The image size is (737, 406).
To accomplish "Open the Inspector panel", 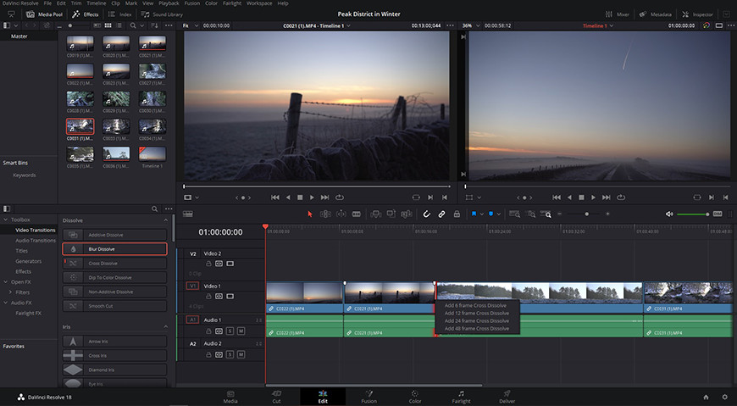I will [698, 14].
